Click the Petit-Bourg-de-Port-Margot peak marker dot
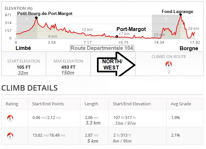Screen dimensions: 206x149 36,18
